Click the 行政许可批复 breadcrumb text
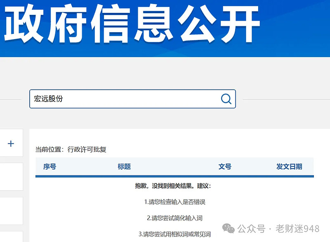This screenshot has width=330, height=242. pos(87,149)
